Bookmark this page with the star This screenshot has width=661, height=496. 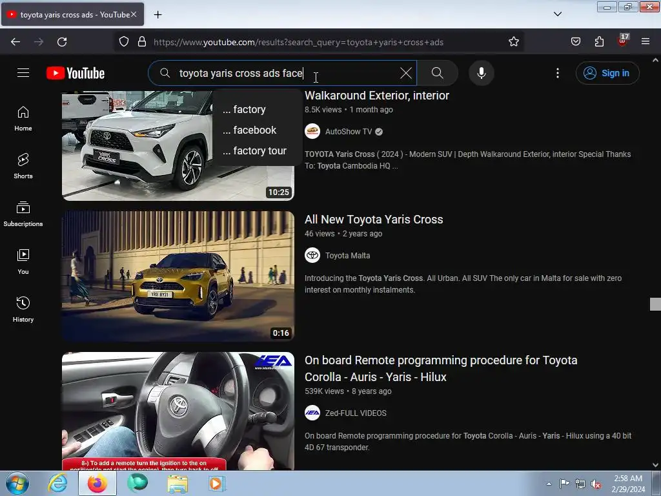(x=513, y=42)
